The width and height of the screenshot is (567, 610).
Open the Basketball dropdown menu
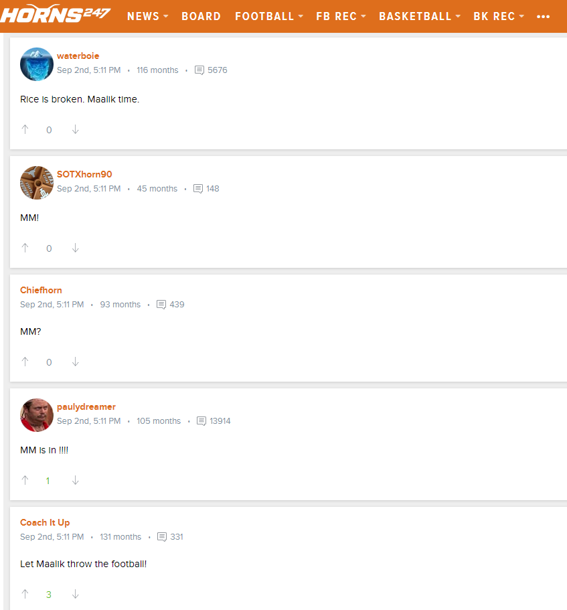[420, 16]
